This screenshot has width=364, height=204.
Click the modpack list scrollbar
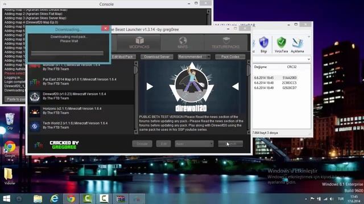[136, 97]
